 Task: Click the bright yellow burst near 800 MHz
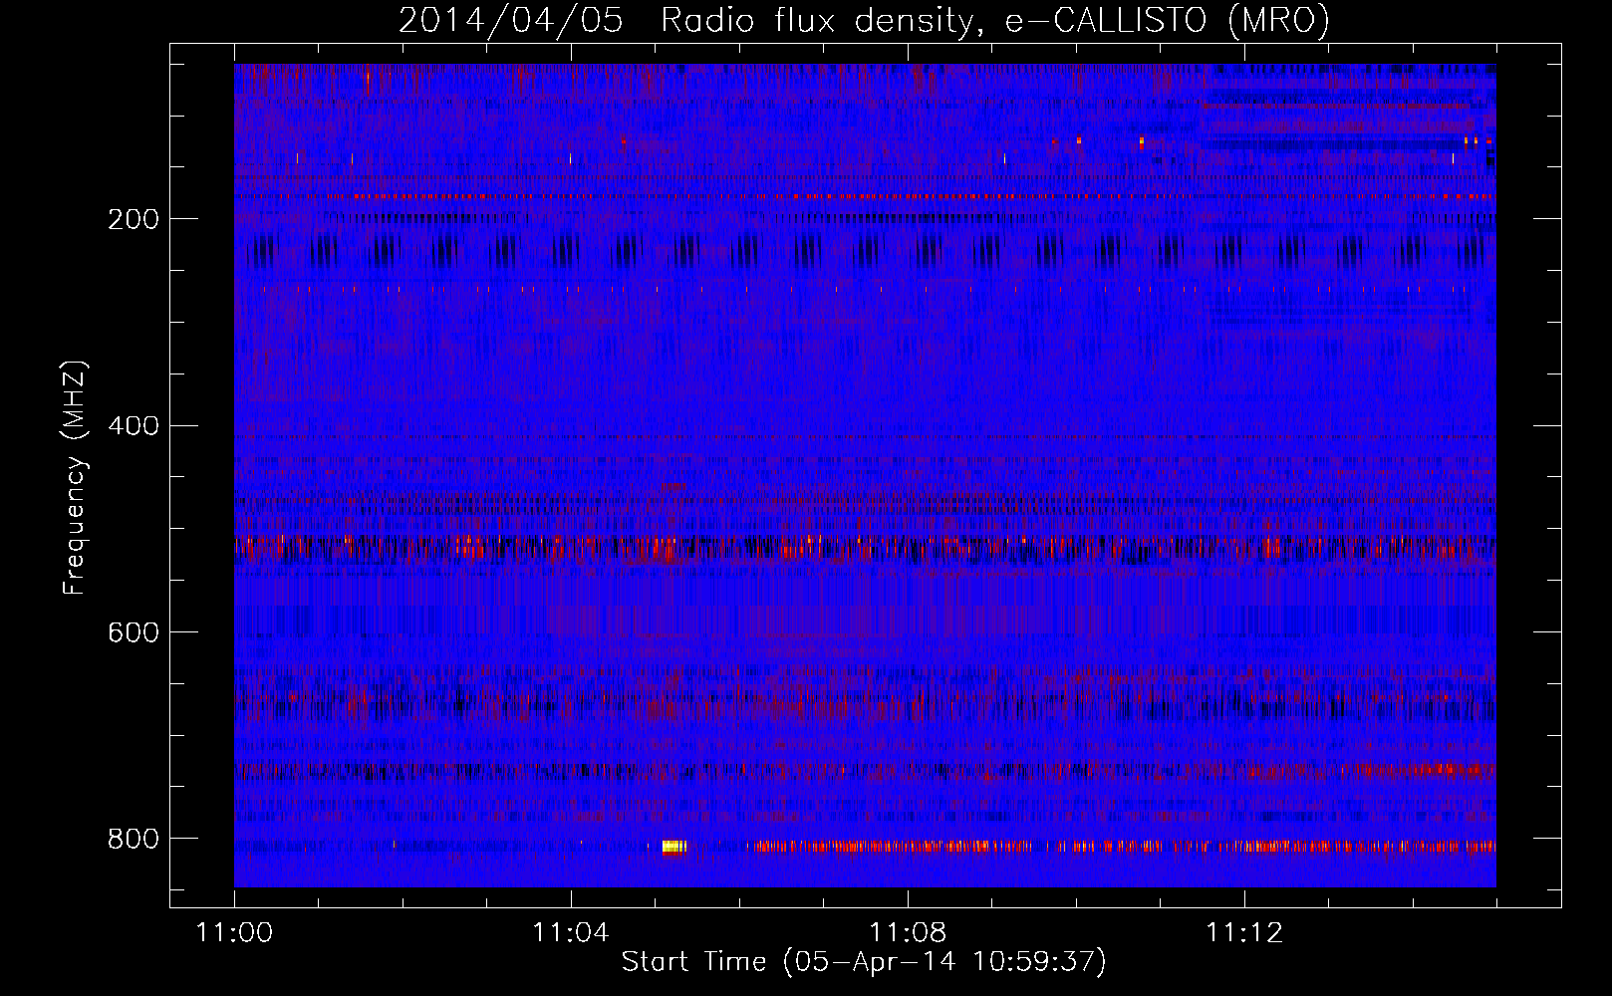coord(674,848)
